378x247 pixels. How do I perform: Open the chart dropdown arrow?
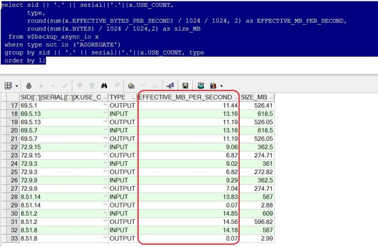pos(221,86)
